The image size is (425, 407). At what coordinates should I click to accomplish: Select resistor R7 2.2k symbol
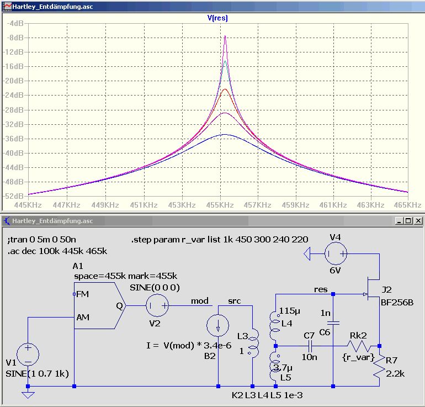[380, 366]
